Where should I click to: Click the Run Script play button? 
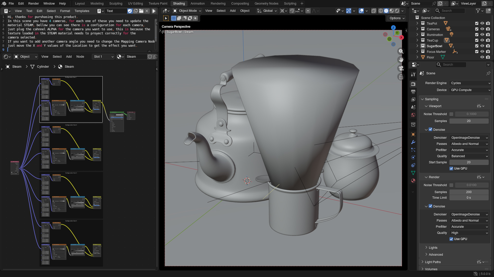coord(154,11)
